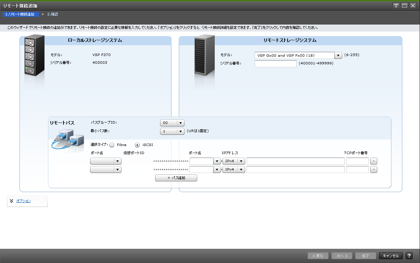Click the キャンセル button

point(391,256)
